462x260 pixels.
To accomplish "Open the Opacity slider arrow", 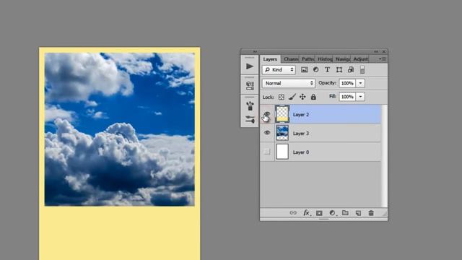I will click(x=360, y=83).
